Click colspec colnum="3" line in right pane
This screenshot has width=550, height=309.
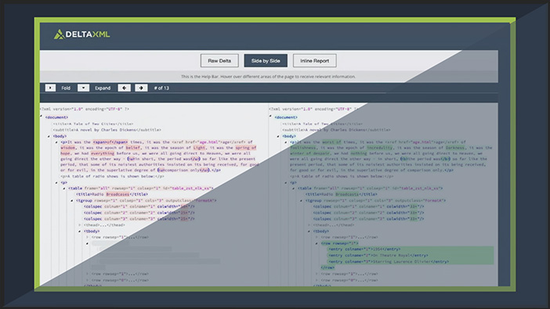pyautogui.click(x=369, y=219)
